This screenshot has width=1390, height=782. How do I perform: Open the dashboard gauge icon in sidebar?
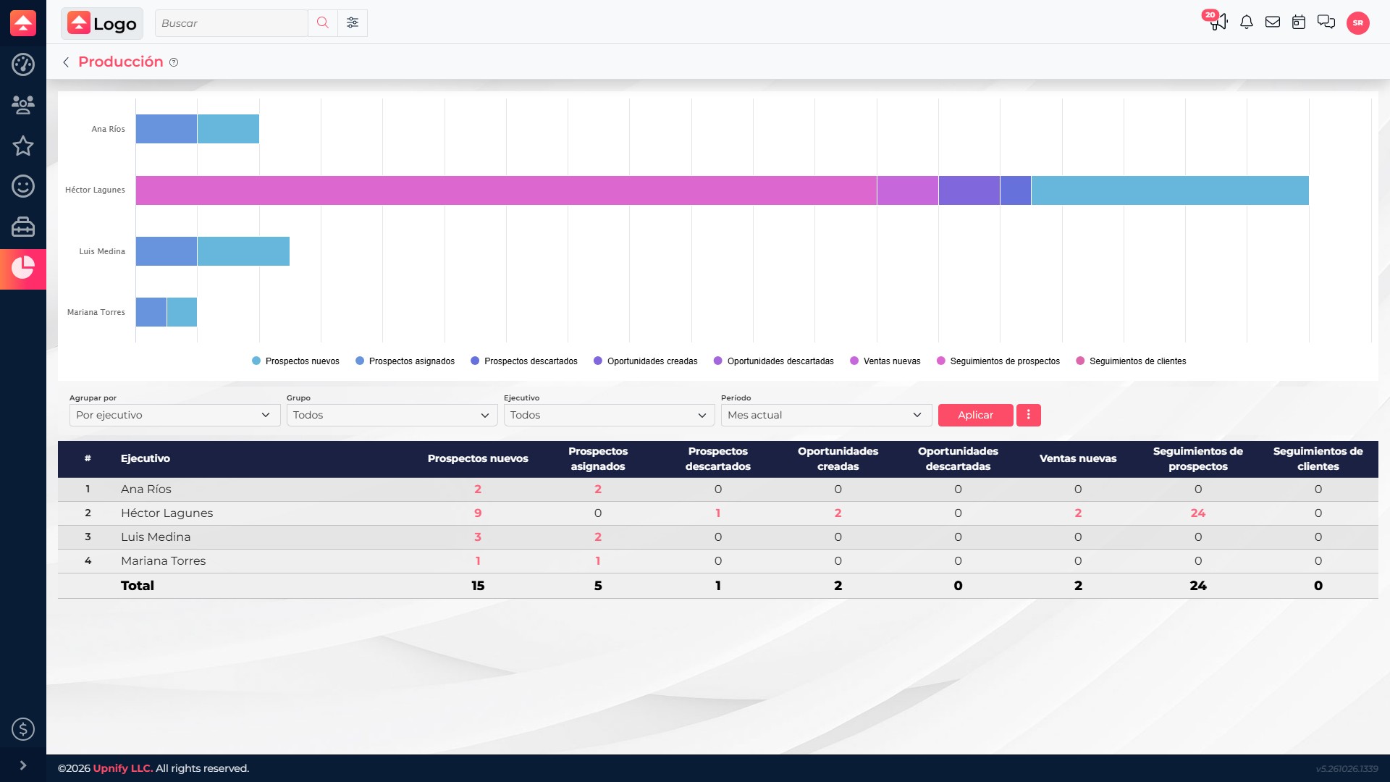click(23, 64)
